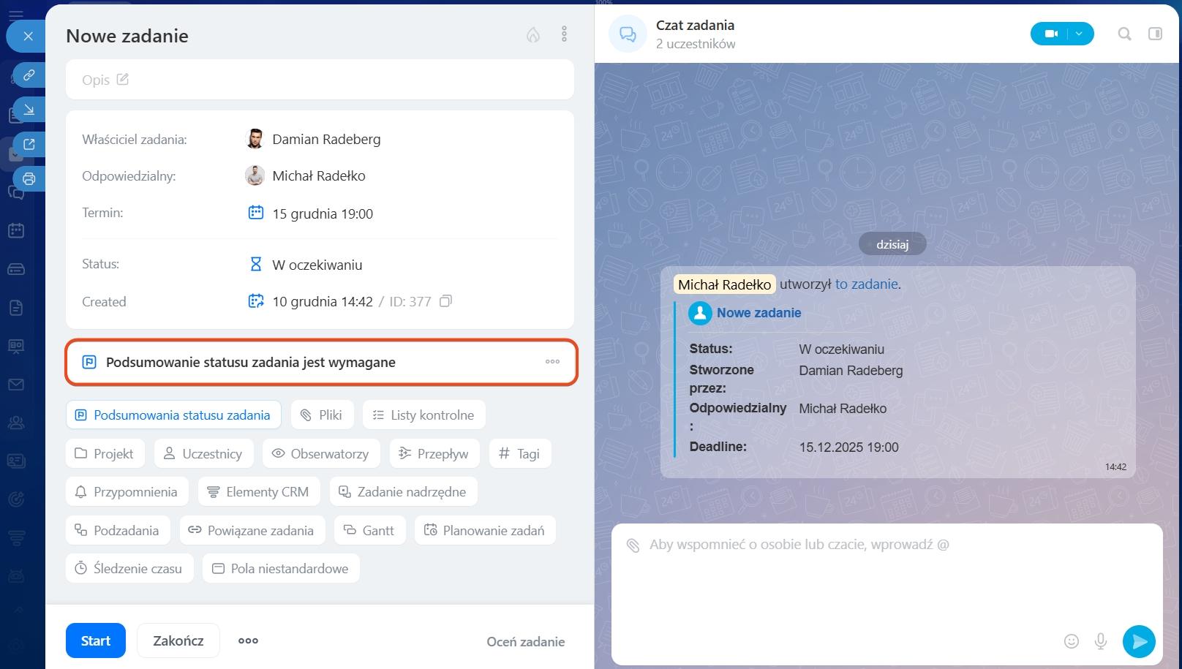Image resolution: width=1182 pixels, height=669 pixels.
Task: Click Damian Radeberg's avatar in the task owner row
Action: (255, 139)
